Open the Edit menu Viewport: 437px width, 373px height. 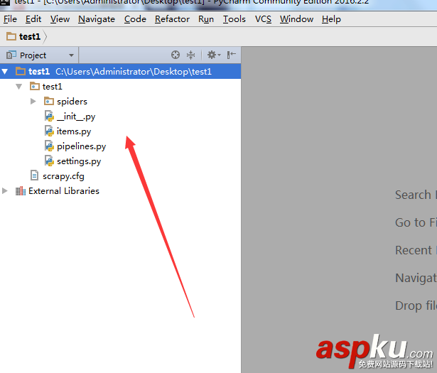click(33, 19)
